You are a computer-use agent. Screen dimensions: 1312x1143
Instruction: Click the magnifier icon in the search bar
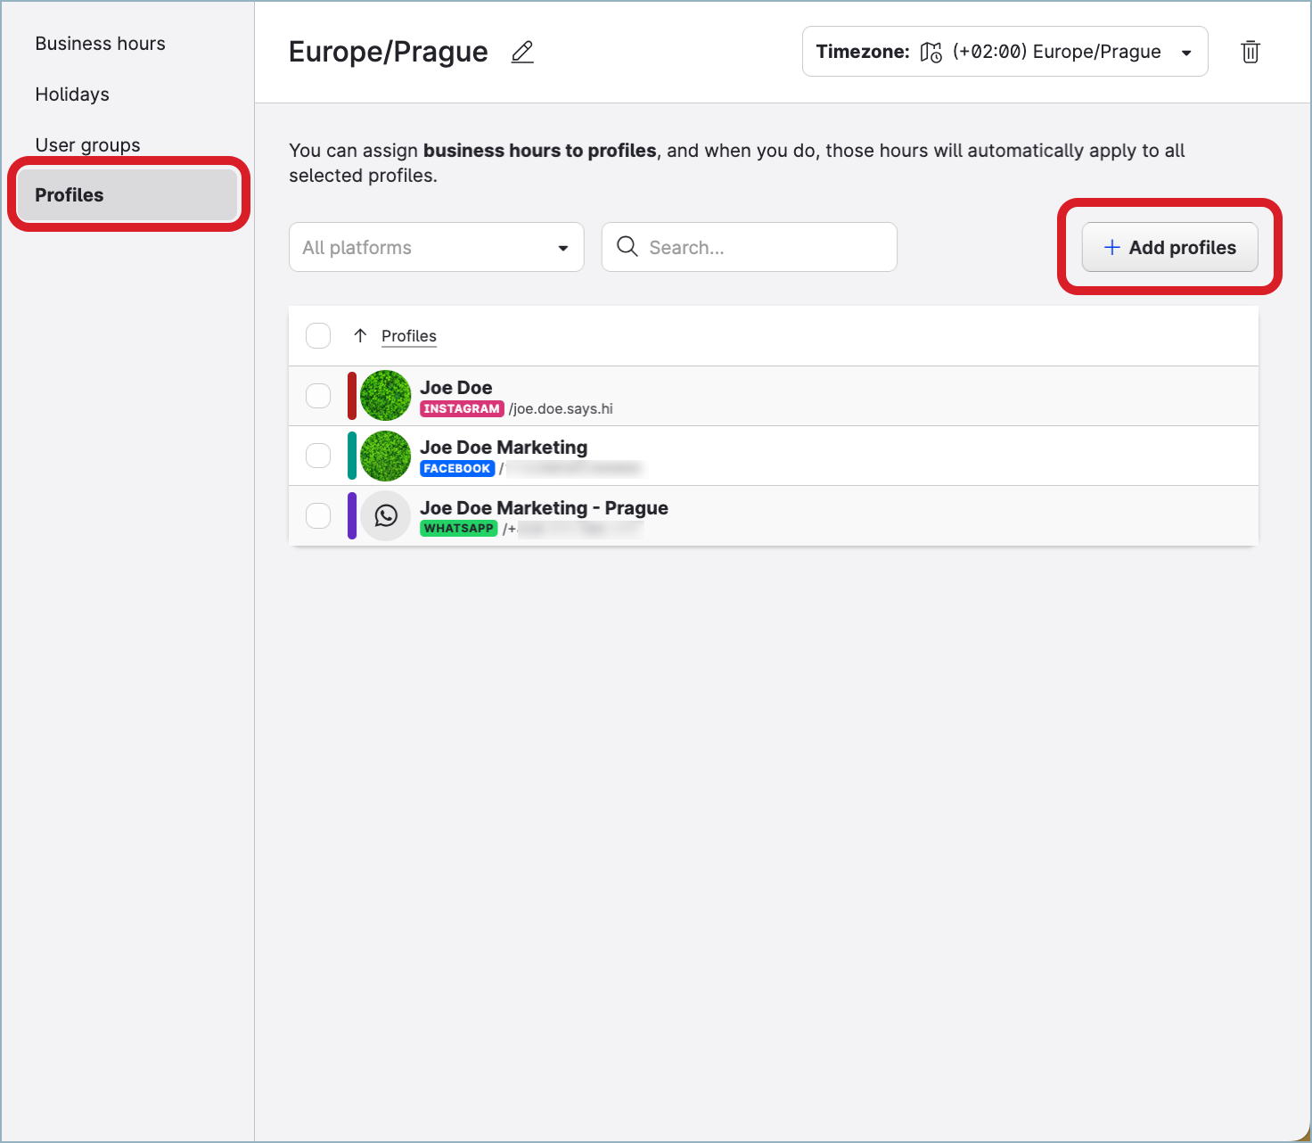pyautogui.click(x=627, y=247)
